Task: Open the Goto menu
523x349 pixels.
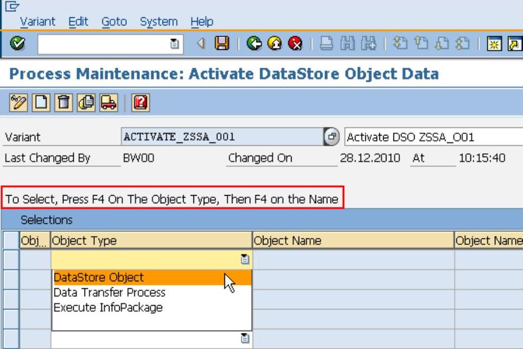Action: tap(114, 22)
